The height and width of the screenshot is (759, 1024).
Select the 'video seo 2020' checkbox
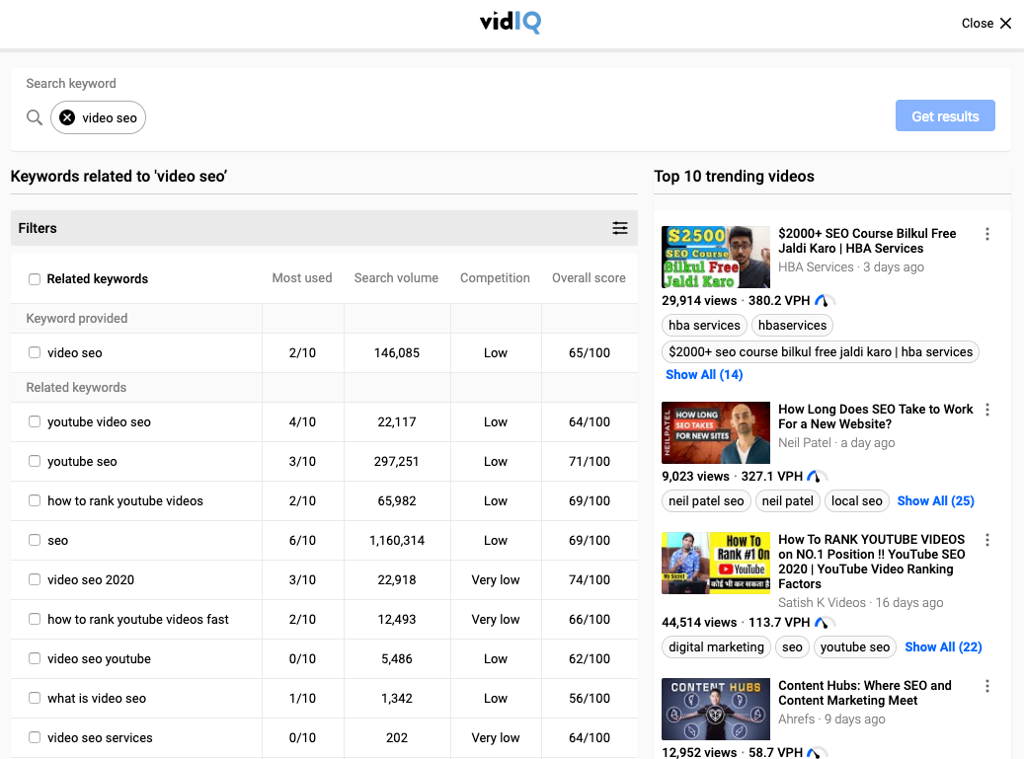coord(35,580)
